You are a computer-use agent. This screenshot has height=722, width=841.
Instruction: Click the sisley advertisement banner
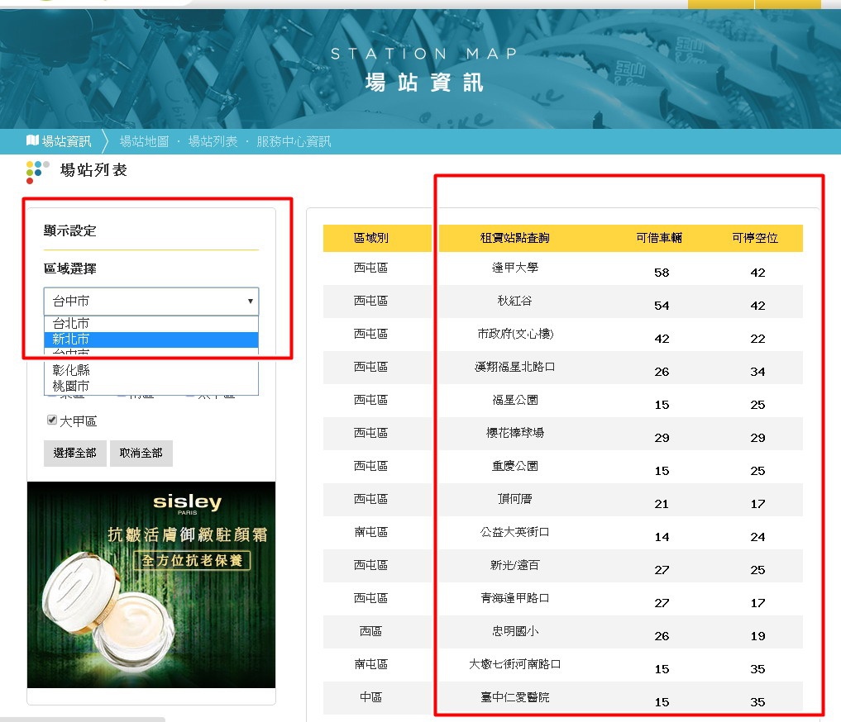pyautogui.click(x=151, y=585)
